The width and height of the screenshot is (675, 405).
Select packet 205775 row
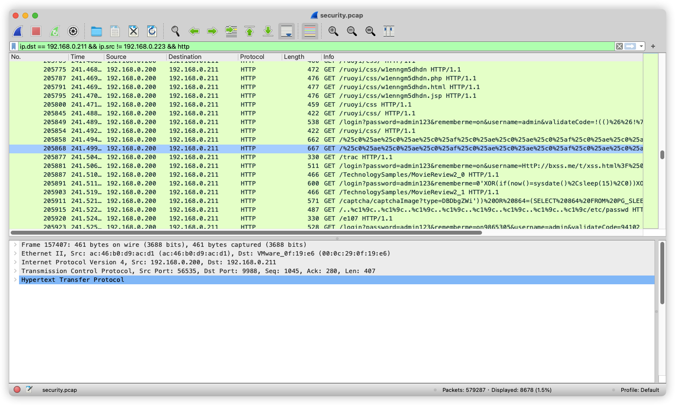click(x=326, y=70)
